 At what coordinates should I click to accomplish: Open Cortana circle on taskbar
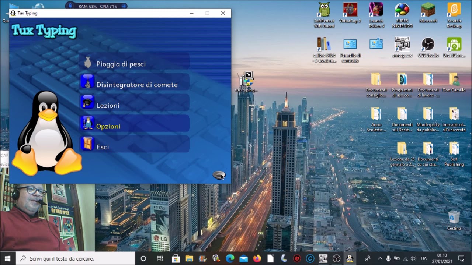[x=143, y=258]
